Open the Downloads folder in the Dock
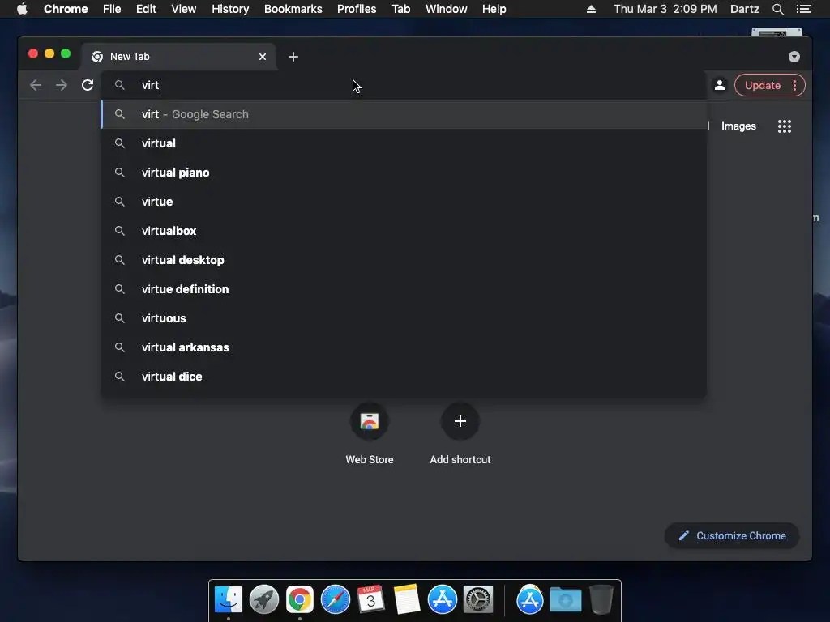Screen dimensions: 830x622 (x=565, y=600)
